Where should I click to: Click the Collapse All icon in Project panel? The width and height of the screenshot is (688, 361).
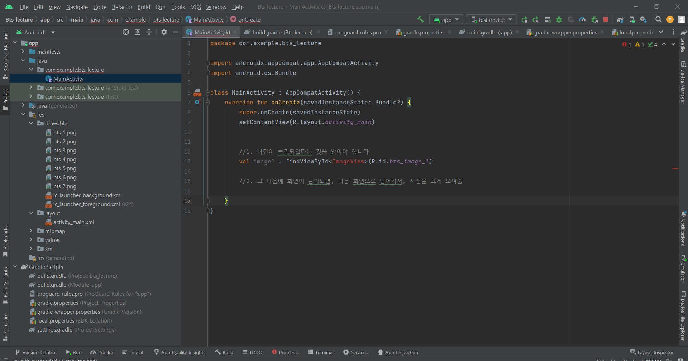tap(149, 32)
